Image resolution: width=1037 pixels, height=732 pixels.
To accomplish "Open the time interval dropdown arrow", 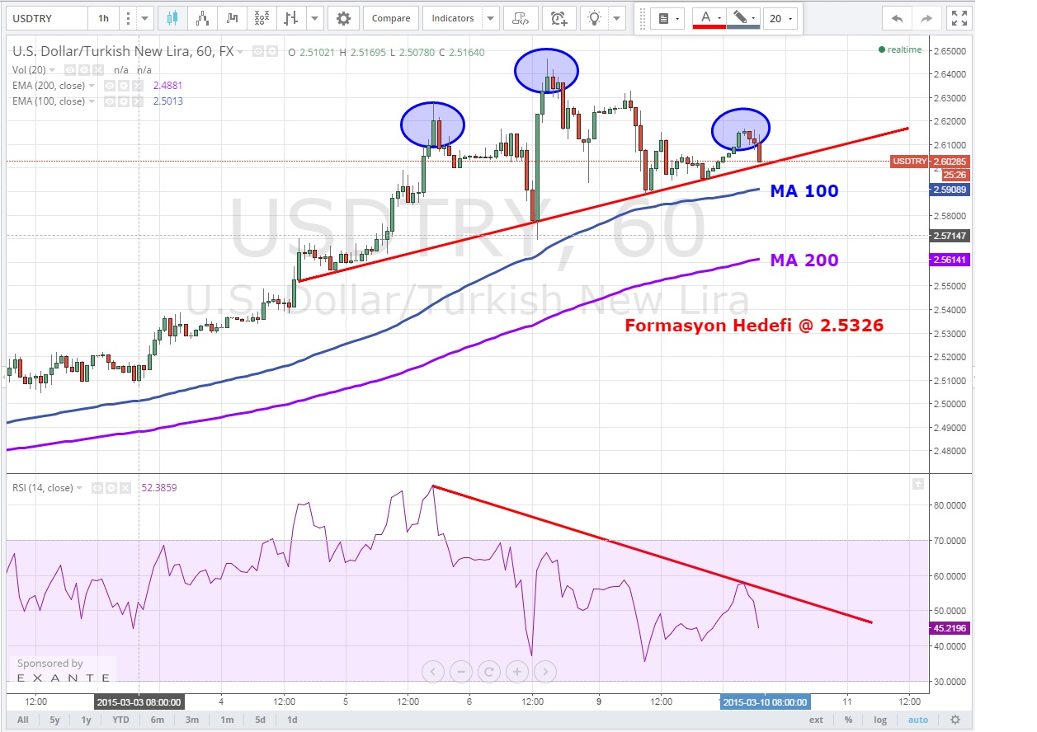I will [x=146, y=18].
